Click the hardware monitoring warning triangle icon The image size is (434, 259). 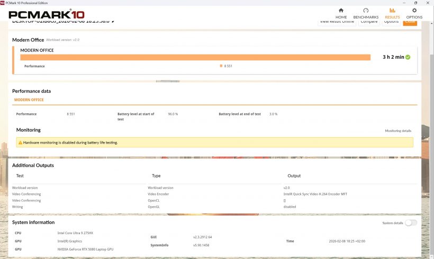(x=20, y=142)
